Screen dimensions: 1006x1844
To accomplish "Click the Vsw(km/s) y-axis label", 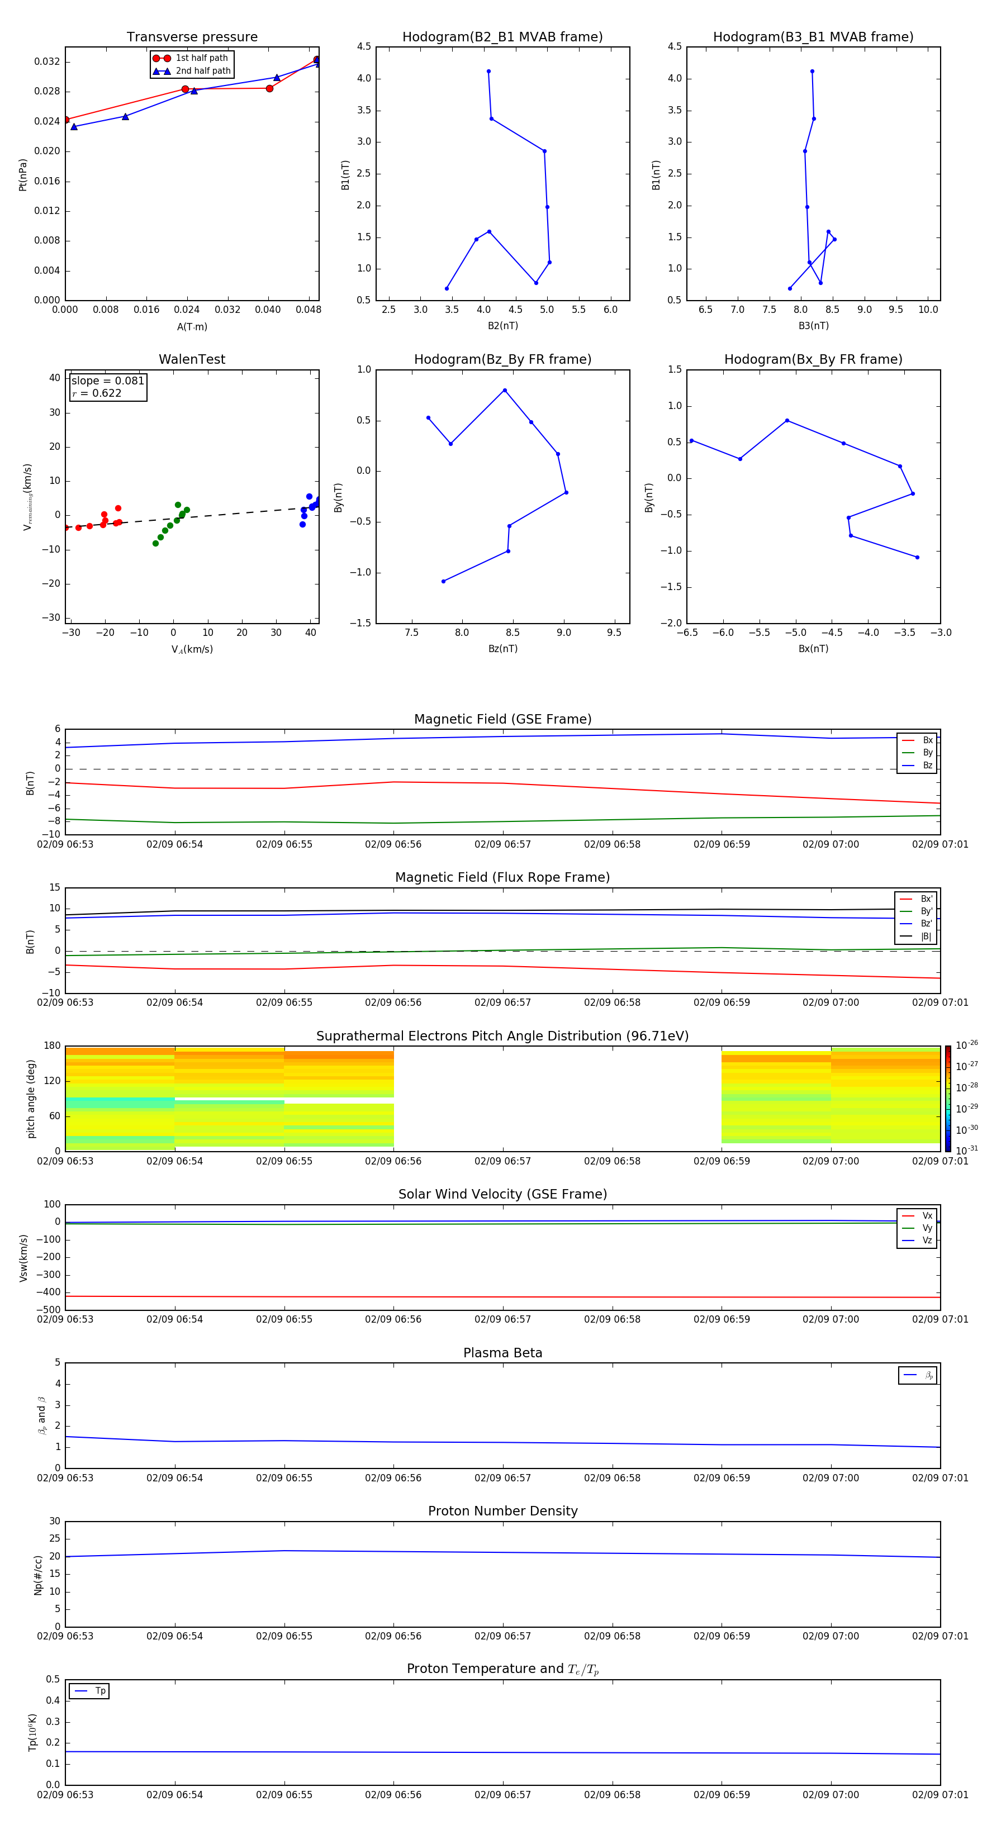I will (23, 1258).
